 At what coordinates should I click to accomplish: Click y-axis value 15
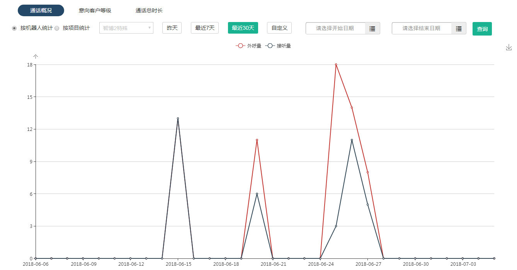(29, 97)
